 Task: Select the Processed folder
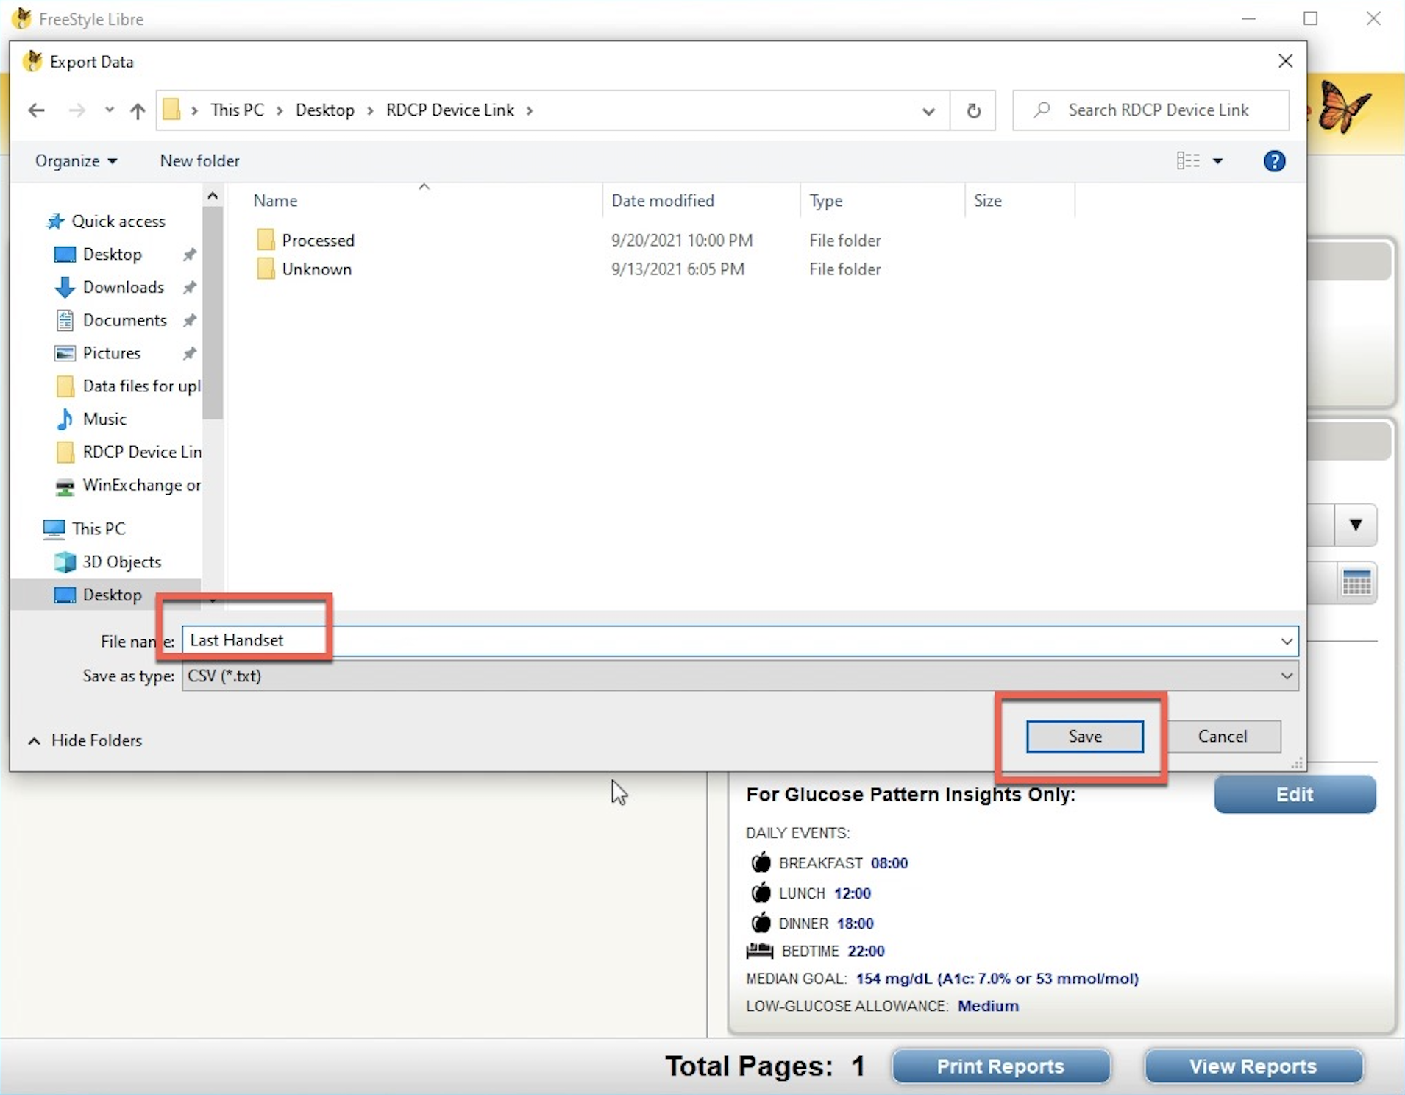306,241
